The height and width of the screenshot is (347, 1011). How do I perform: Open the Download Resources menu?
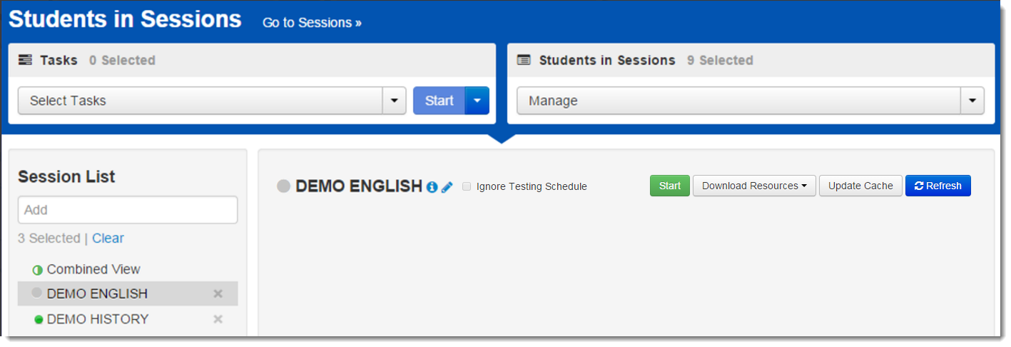click(x=754, y=186)
